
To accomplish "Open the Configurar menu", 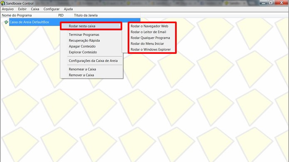I will tap(52, 9).
